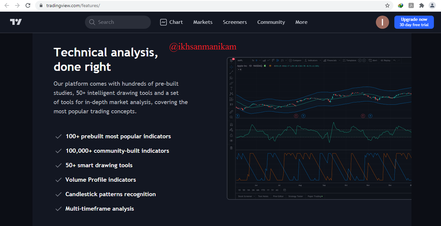Click Upgrade now 30-day free trial button

pos(414,22)
